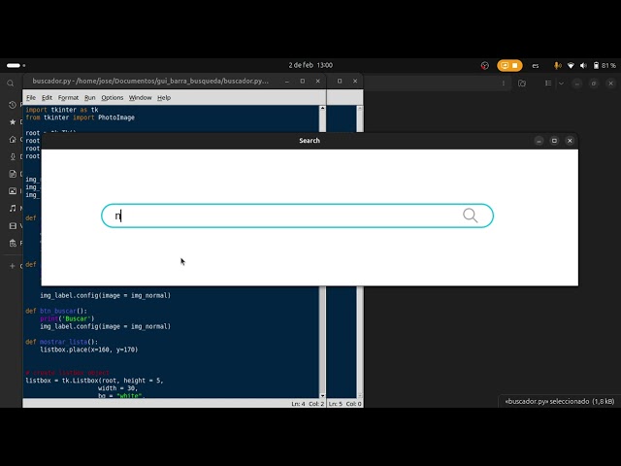
Task: Click the 'Ln: 5 Col: 0' status text
Action: (x=345, y=404)
